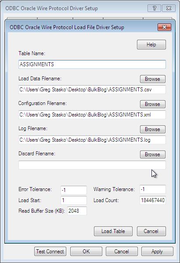Browse for the Load Data Filename
Image resolution: width=180 pixels, height=263 pixels.
(153, 79)
